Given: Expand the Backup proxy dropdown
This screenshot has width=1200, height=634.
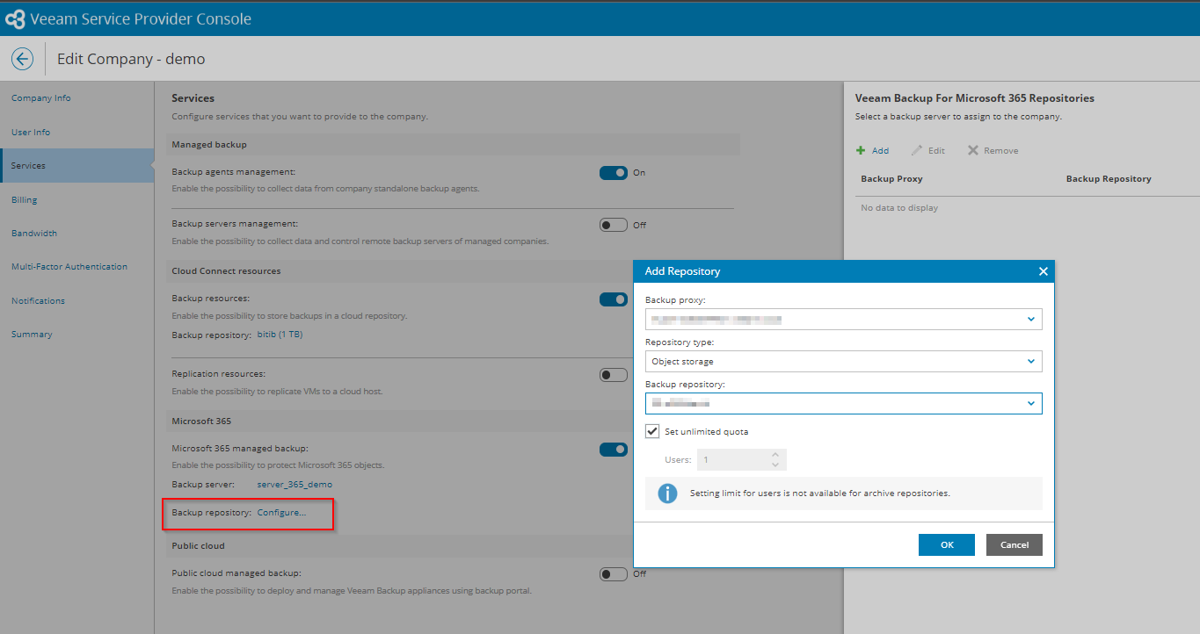Looking at the screenshot, I should [x=1030, y=320].
